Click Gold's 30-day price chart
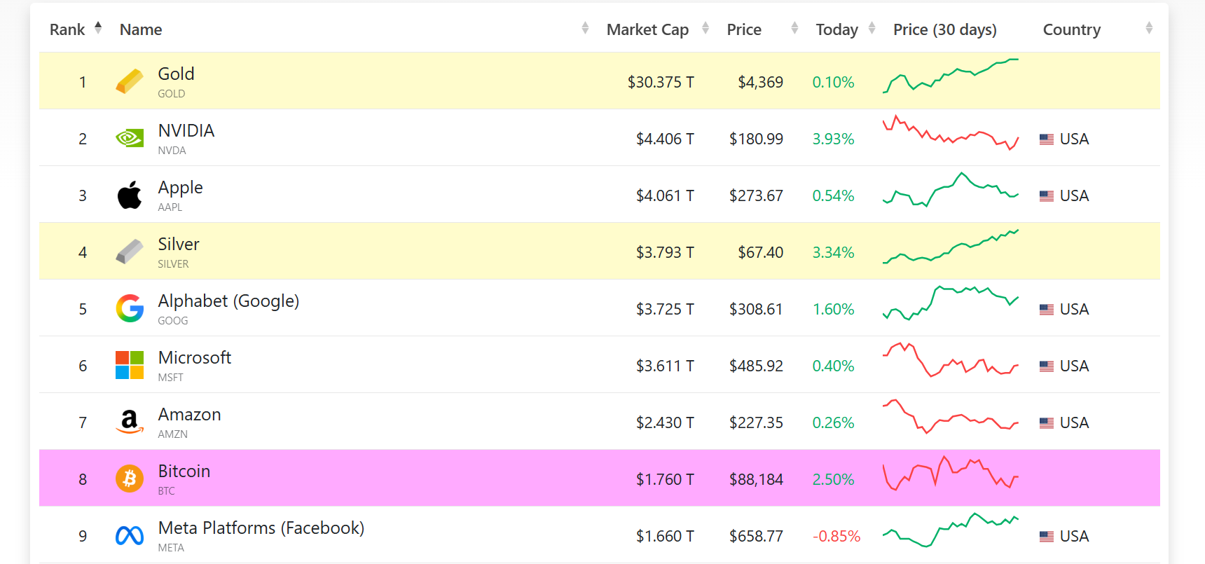This screenshot has height=564, width=1205. coord(951,76)
